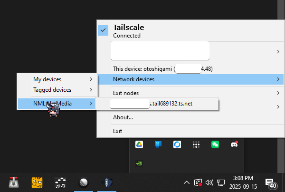285x192 pixels.
Task: Expand the chevron row between Exit nodes and About
Action: click(x=278, y=107)
